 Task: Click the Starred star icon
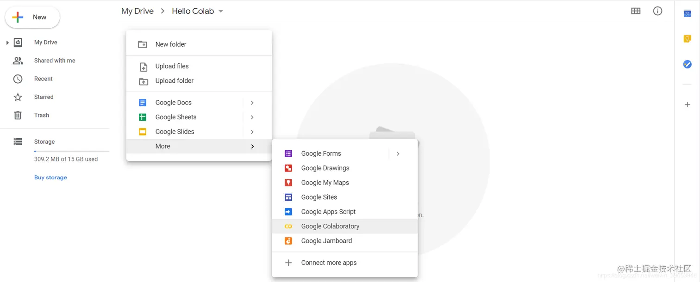18,97
